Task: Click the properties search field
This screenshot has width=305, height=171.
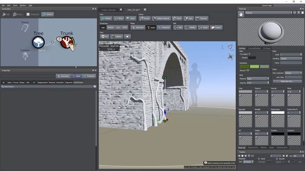Action: pos(47,86)
